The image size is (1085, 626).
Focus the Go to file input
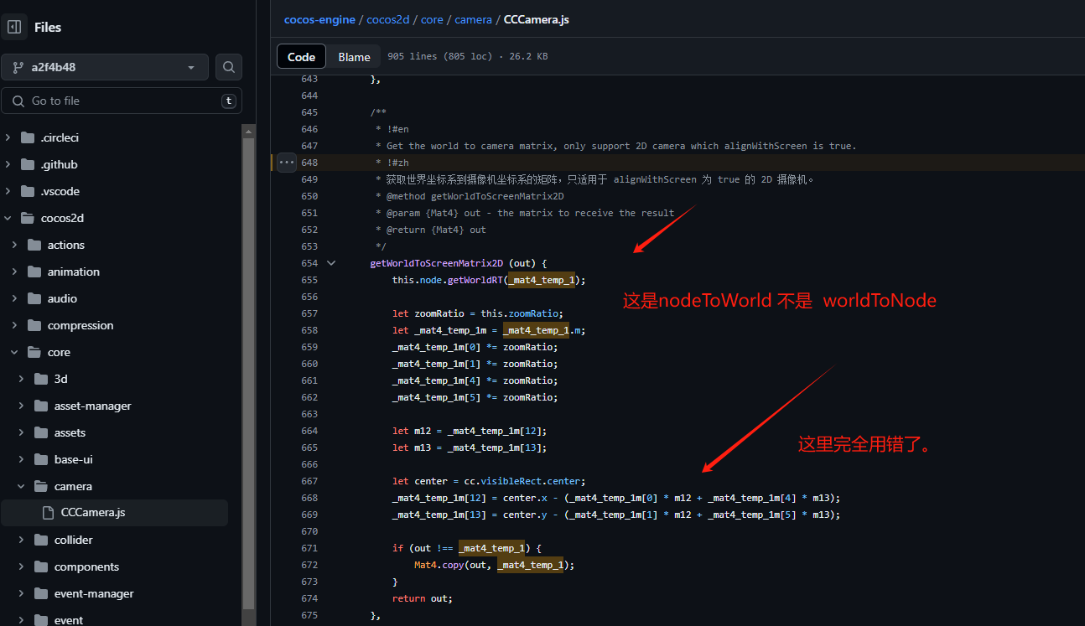(122, 101)
